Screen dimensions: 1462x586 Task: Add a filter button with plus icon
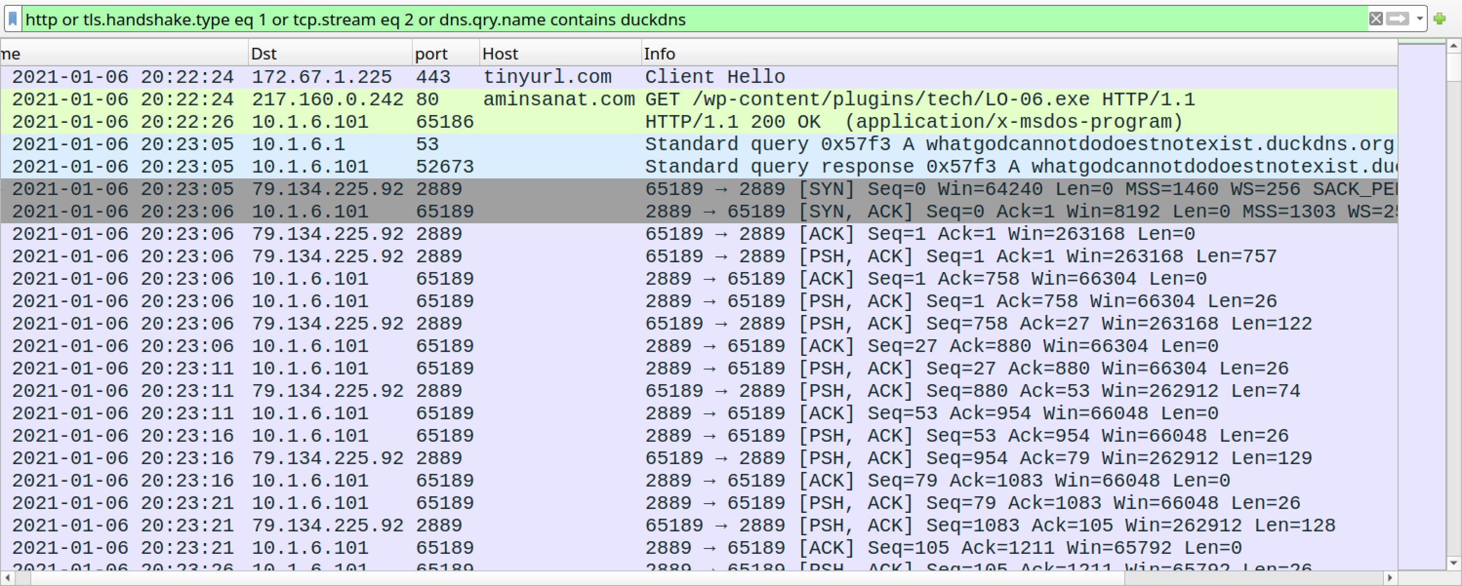pyautogui.click(x=1439, y=19)
